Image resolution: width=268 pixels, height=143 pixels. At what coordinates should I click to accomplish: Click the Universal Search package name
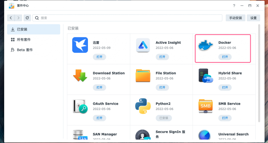pos(233,134)
